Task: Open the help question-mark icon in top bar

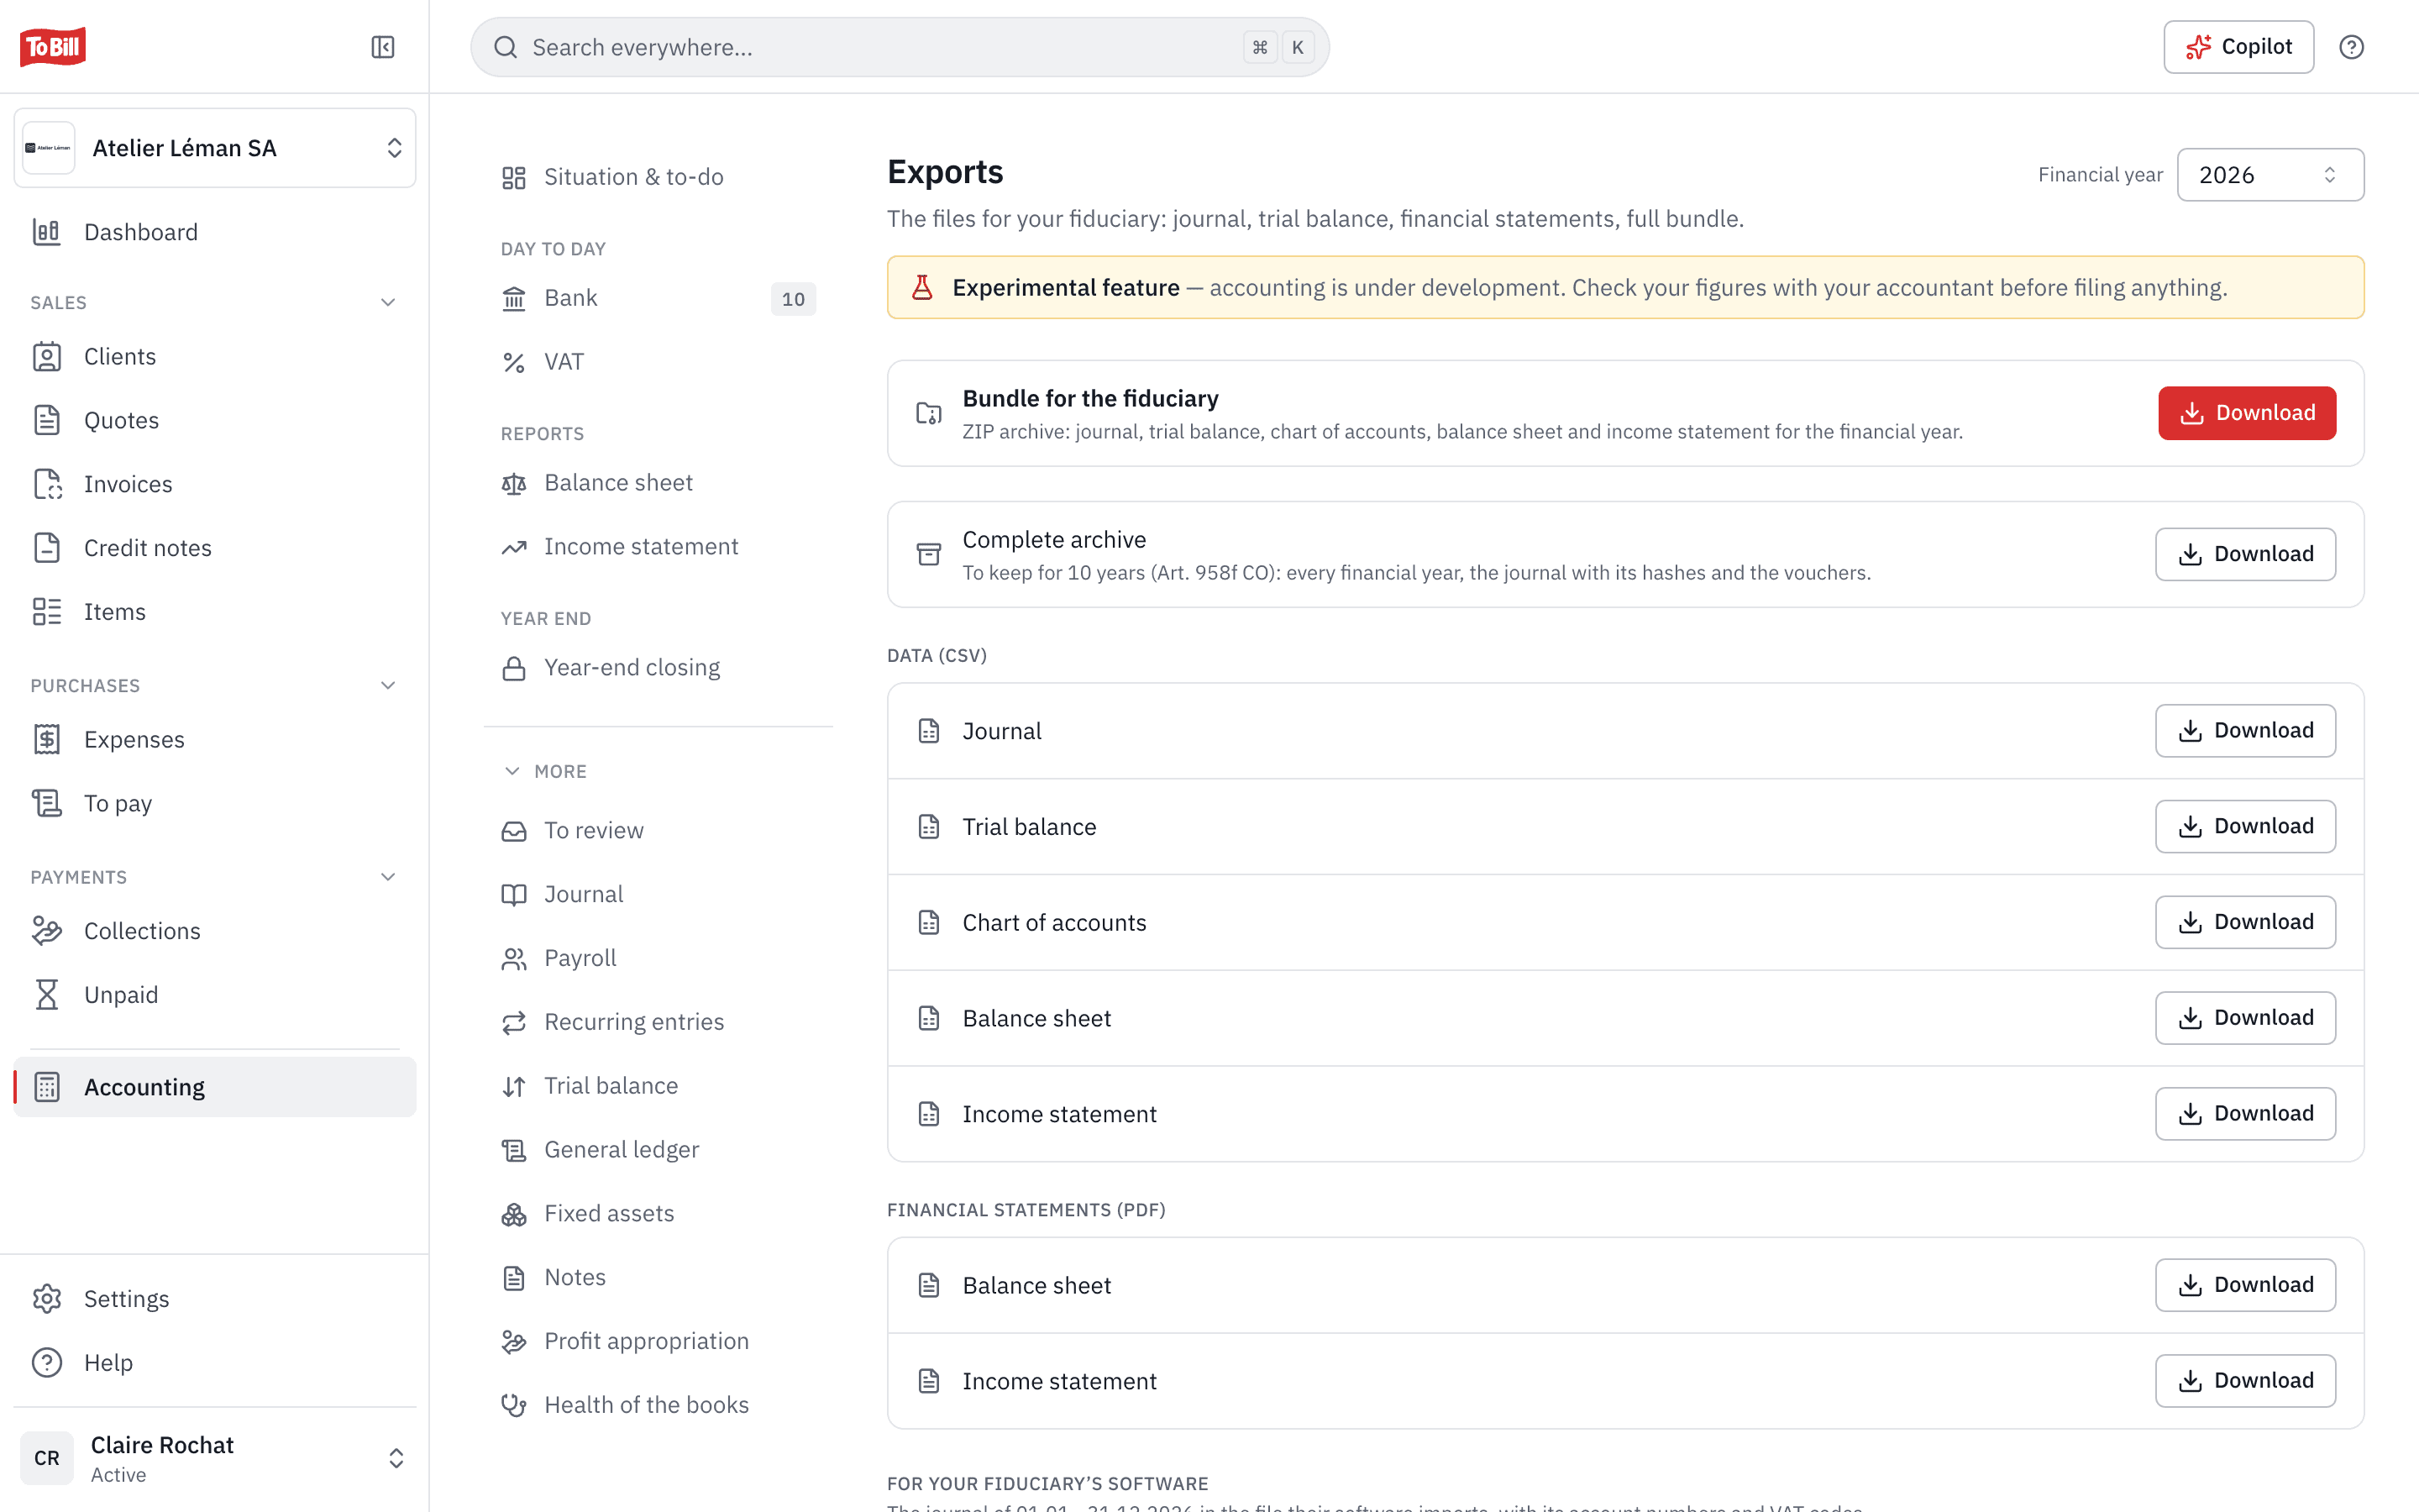Action: pyautogui.click(x=2351, y=47)
